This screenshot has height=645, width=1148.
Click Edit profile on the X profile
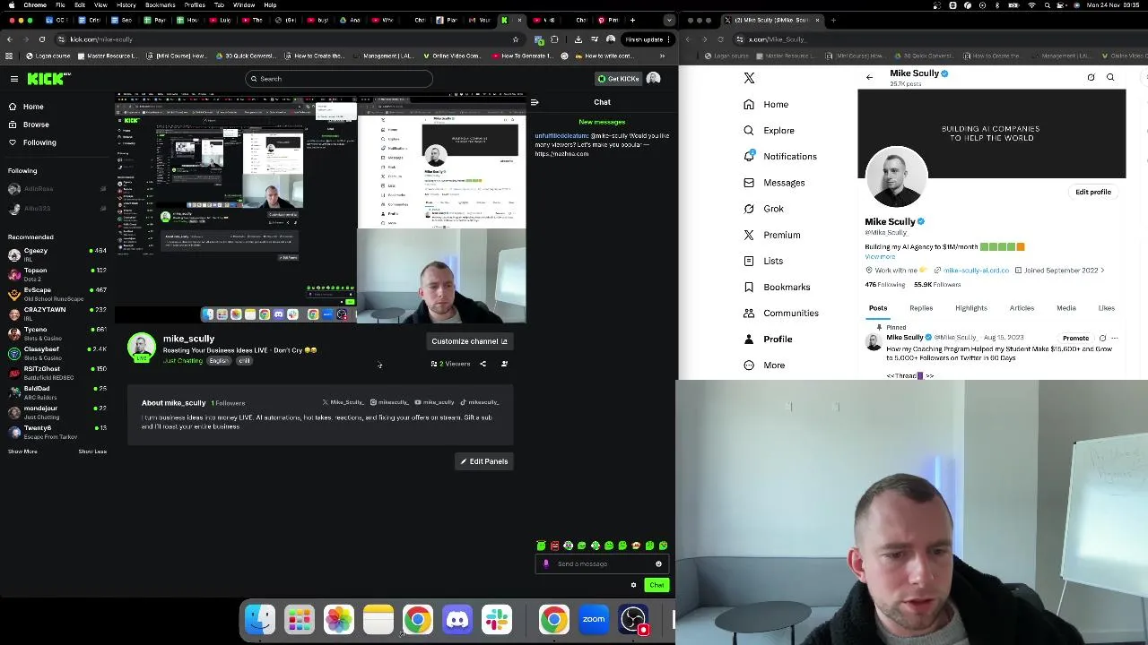coord(1093,192)
